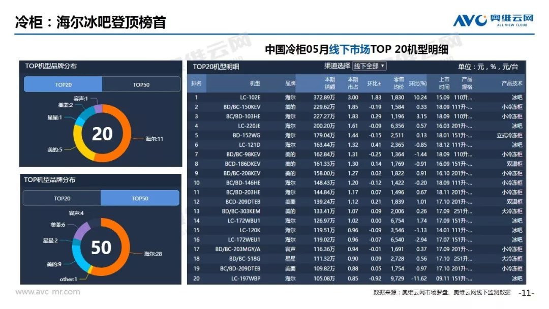
Task: Click sales value 372.89万
Action: click(x=324, y=97)
